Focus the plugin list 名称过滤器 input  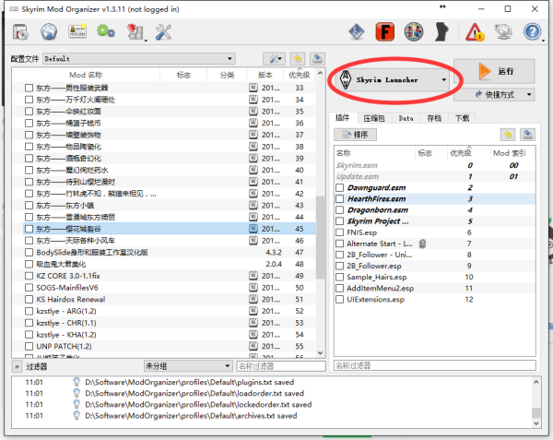[x=434, y=365]
